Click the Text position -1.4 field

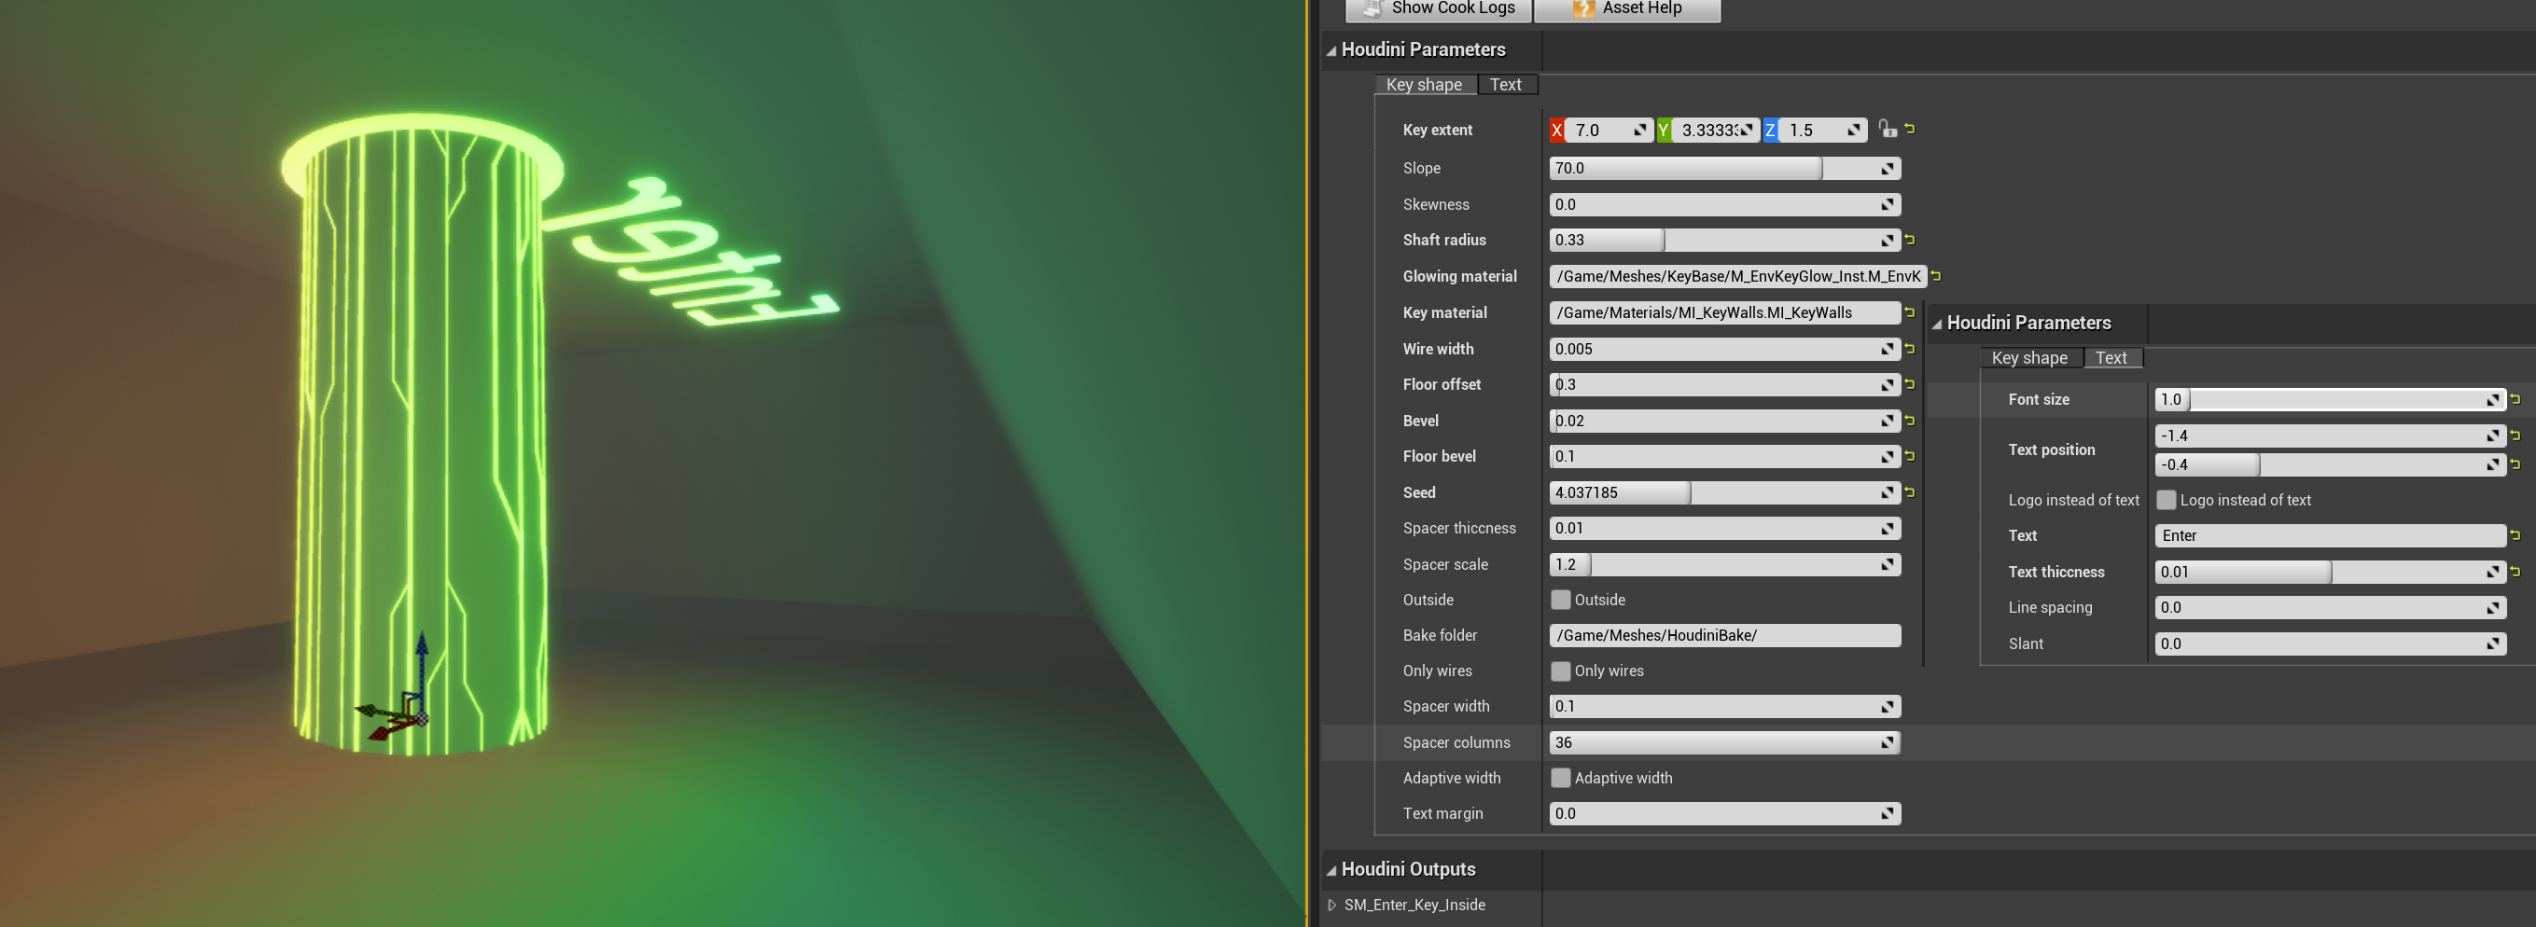(2330, 436)
